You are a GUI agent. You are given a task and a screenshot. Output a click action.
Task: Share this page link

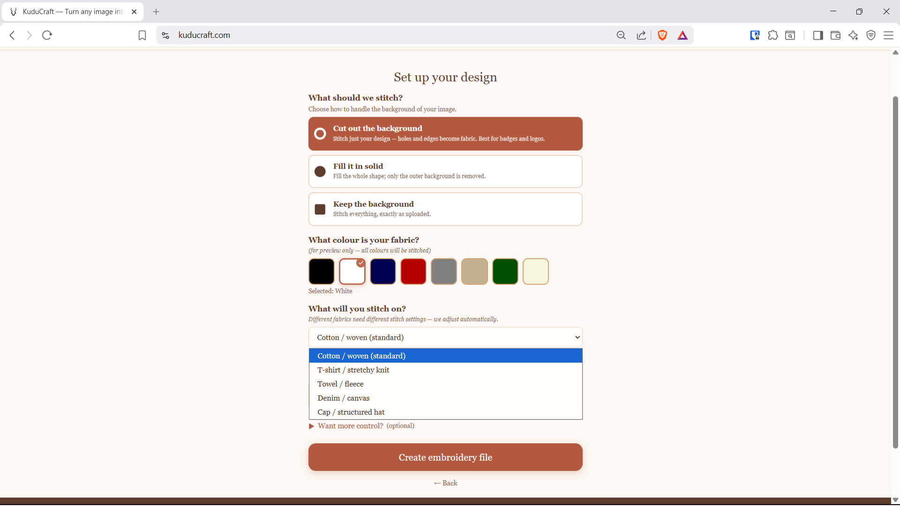click(x=641, y=35)
